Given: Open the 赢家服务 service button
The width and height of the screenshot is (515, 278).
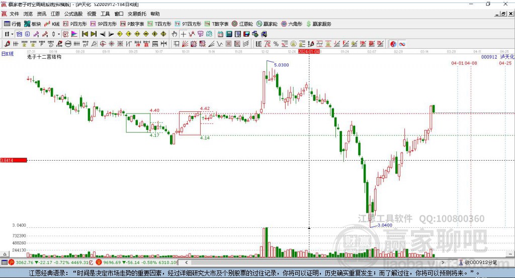Looking at the screenshot, I should tap(318, 24).
